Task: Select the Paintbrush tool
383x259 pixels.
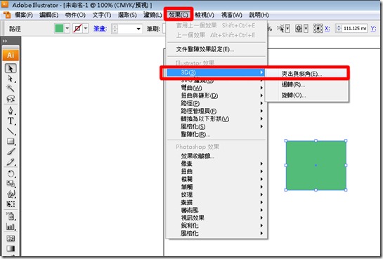Action: pos(11,152)
